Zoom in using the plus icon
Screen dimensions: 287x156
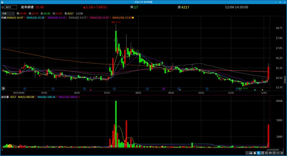(282, 153)
